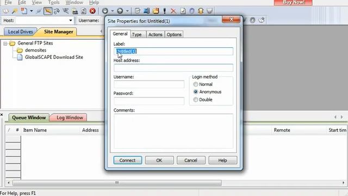Click the disconnect icon left of transfer-type icon
The image size is (348, 196).
coord(66,11)
